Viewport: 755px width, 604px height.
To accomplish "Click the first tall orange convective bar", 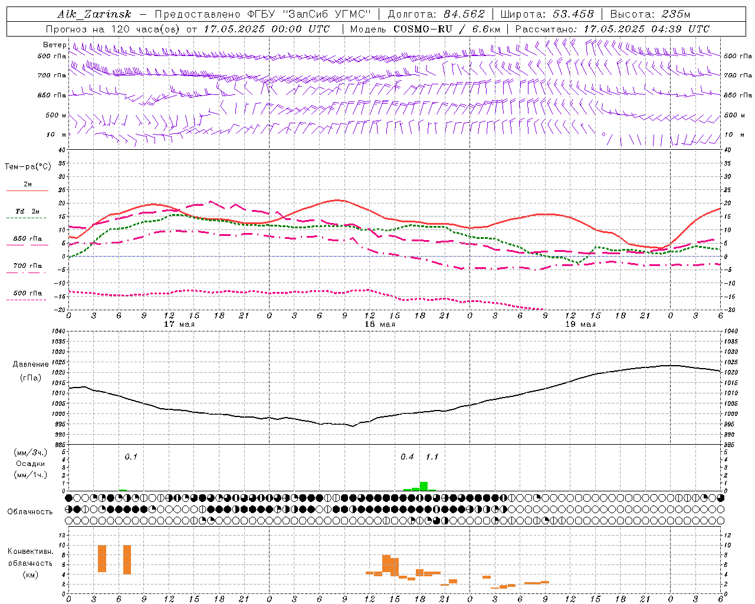I will tap(102, 559).
